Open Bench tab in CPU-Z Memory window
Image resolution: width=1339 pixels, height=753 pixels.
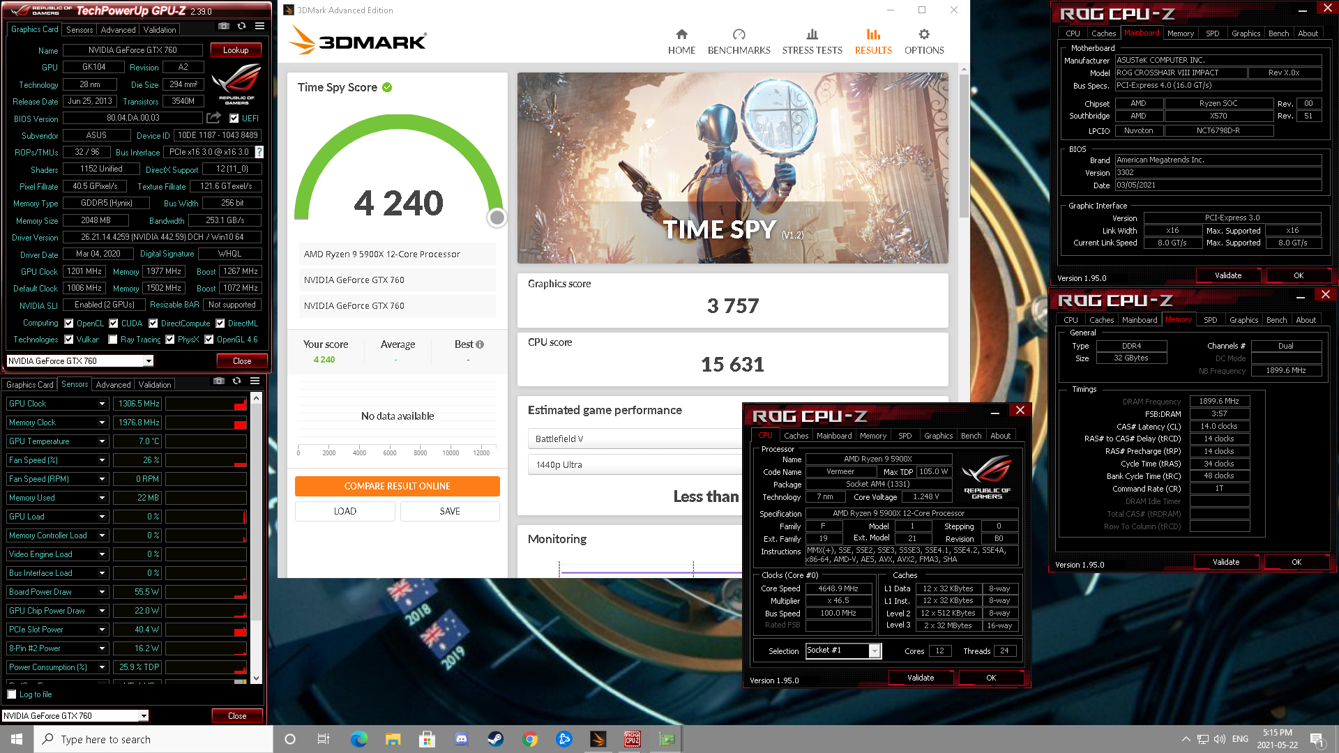click(1276, 320)
